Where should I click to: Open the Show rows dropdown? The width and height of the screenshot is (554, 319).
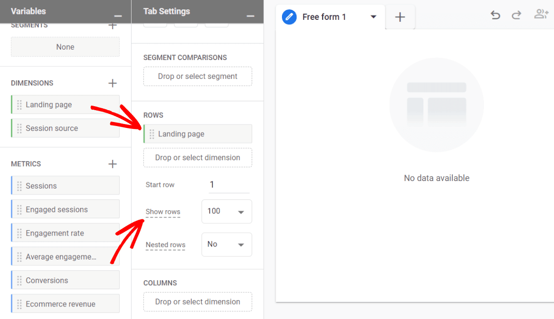pos(227,211)
